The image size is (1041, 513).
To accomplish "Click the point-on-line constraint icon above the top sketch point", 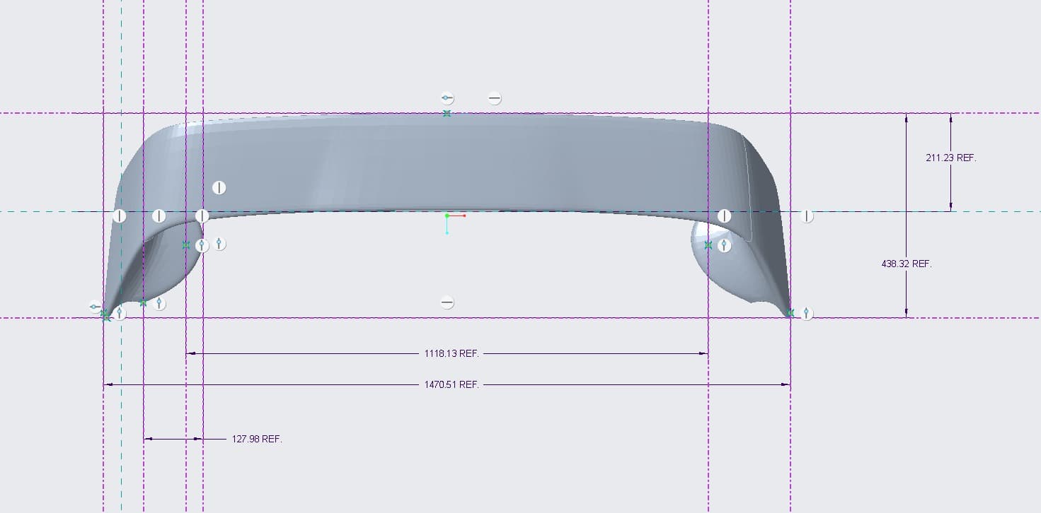I will (x=447, y=98).
